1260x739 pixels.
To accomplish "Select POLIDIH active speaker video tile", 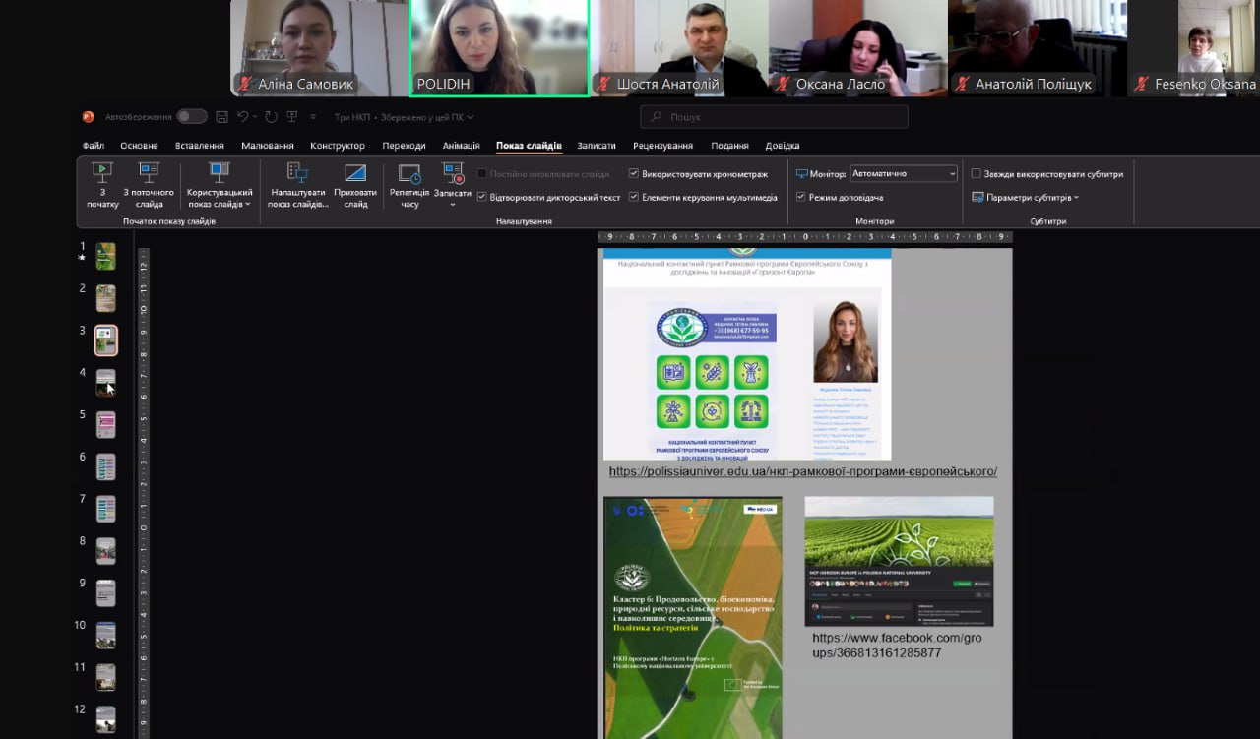I will pyautogui.click(x=499, y=48).
